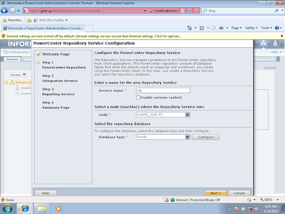Open the Favorites star button
The height and width of the screenshot is (214, 285).
tap(12, 20)
